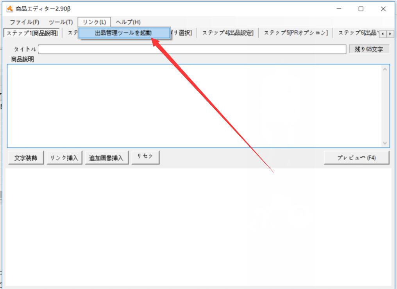Click the 商品エディター app icon in title bar
This screenshot has width=397, height=289.
(x=10, y=9)
